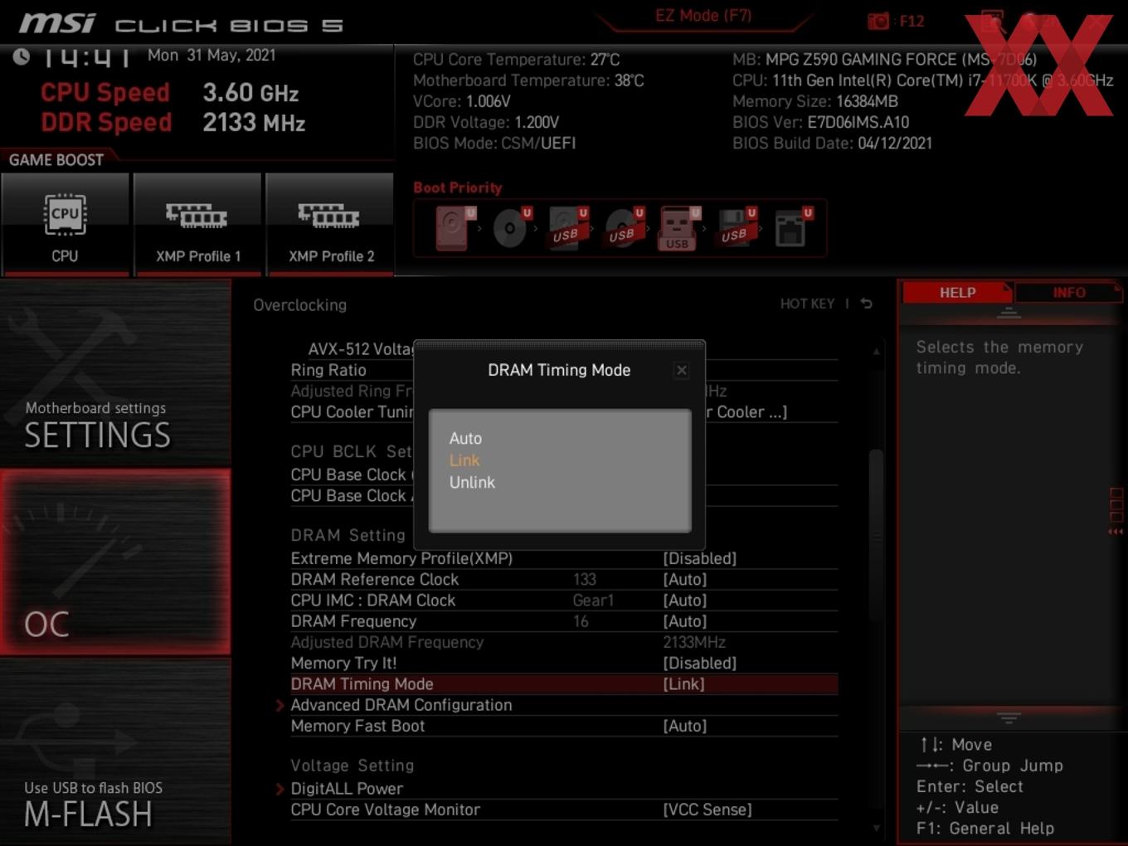Open DRAM Timing Mode Link value
This screenshot has height=846, width=1128.
point(683,684)
